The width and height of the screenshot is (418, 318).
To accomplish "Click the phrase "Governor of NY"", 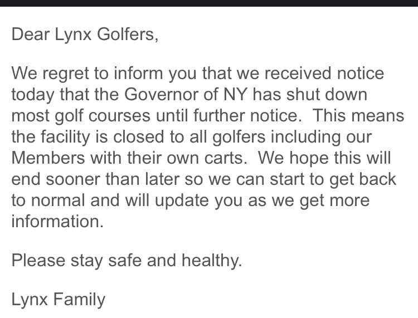I will click(186, 94).
